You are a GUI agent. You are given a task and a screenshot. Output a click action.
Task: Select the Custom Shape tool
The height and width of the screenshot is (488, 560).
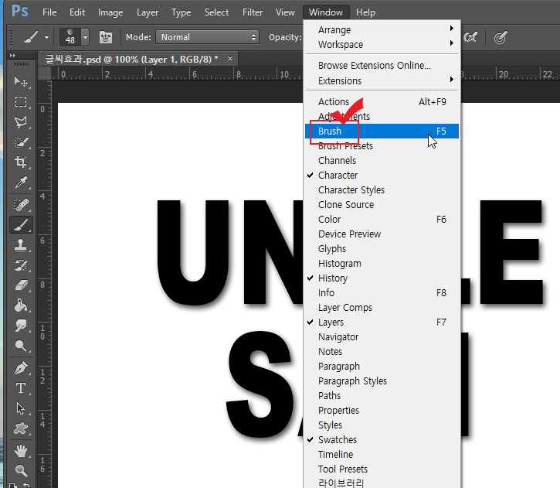point(21,428)
